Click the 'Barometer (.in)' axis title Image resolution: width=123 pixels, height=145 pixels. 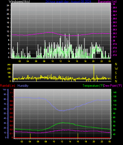tap(107, 2)
